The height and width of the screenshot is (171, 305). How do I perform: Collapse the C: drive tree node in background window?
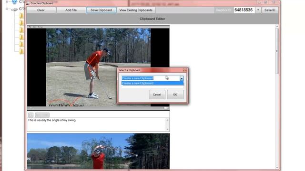pyautogui.click(x=7, y=9)
